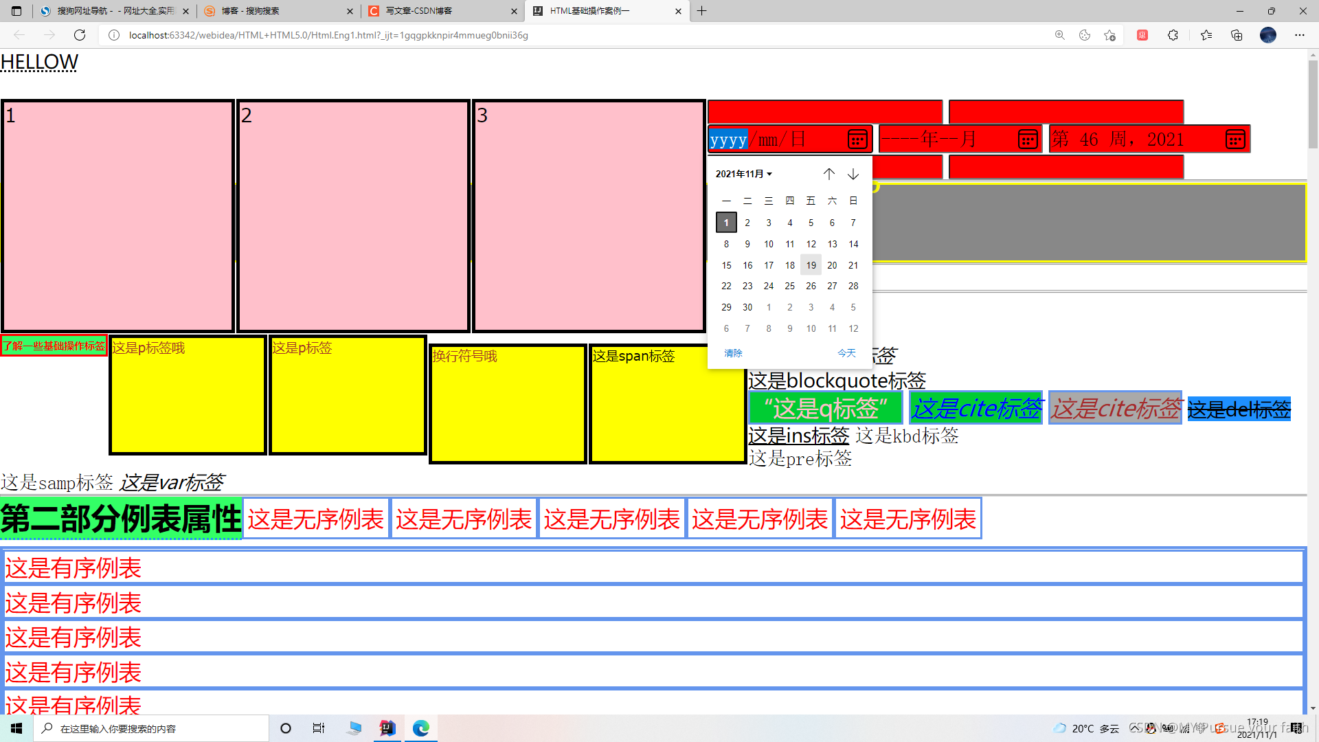Click the zoom magnifier icon in address bar
This screenshot has height=742, width=1319.
coord(1059,35)
